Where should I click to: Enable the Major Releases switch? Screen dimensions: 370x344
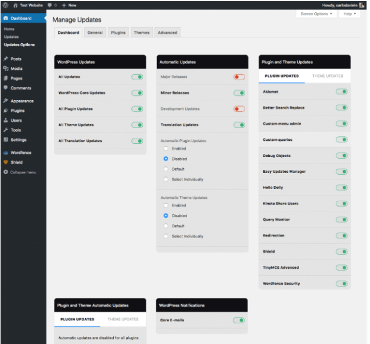click(239, 77)
